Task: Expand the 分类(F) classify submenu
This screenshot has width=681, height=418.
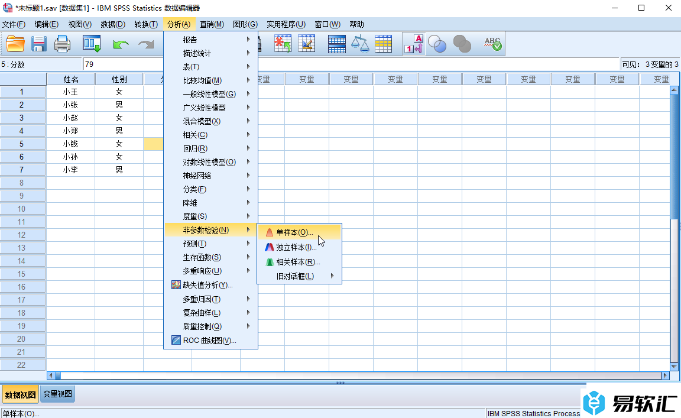Action: click(210, 189)
